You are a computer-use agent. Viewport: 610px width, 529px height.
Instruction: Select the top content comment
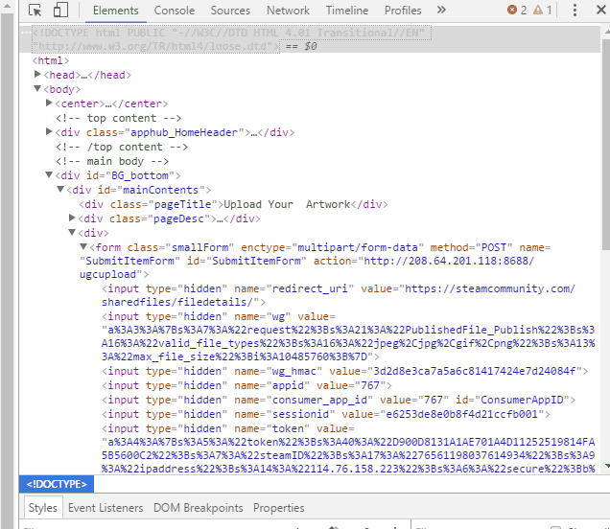click(118, 118)
